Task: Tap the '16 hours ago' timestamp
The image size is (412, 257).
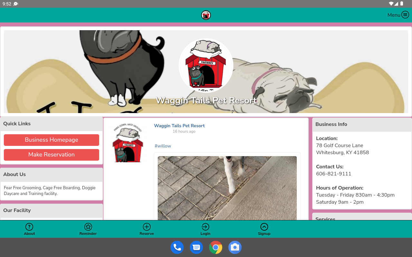Action: coord(184,131)
